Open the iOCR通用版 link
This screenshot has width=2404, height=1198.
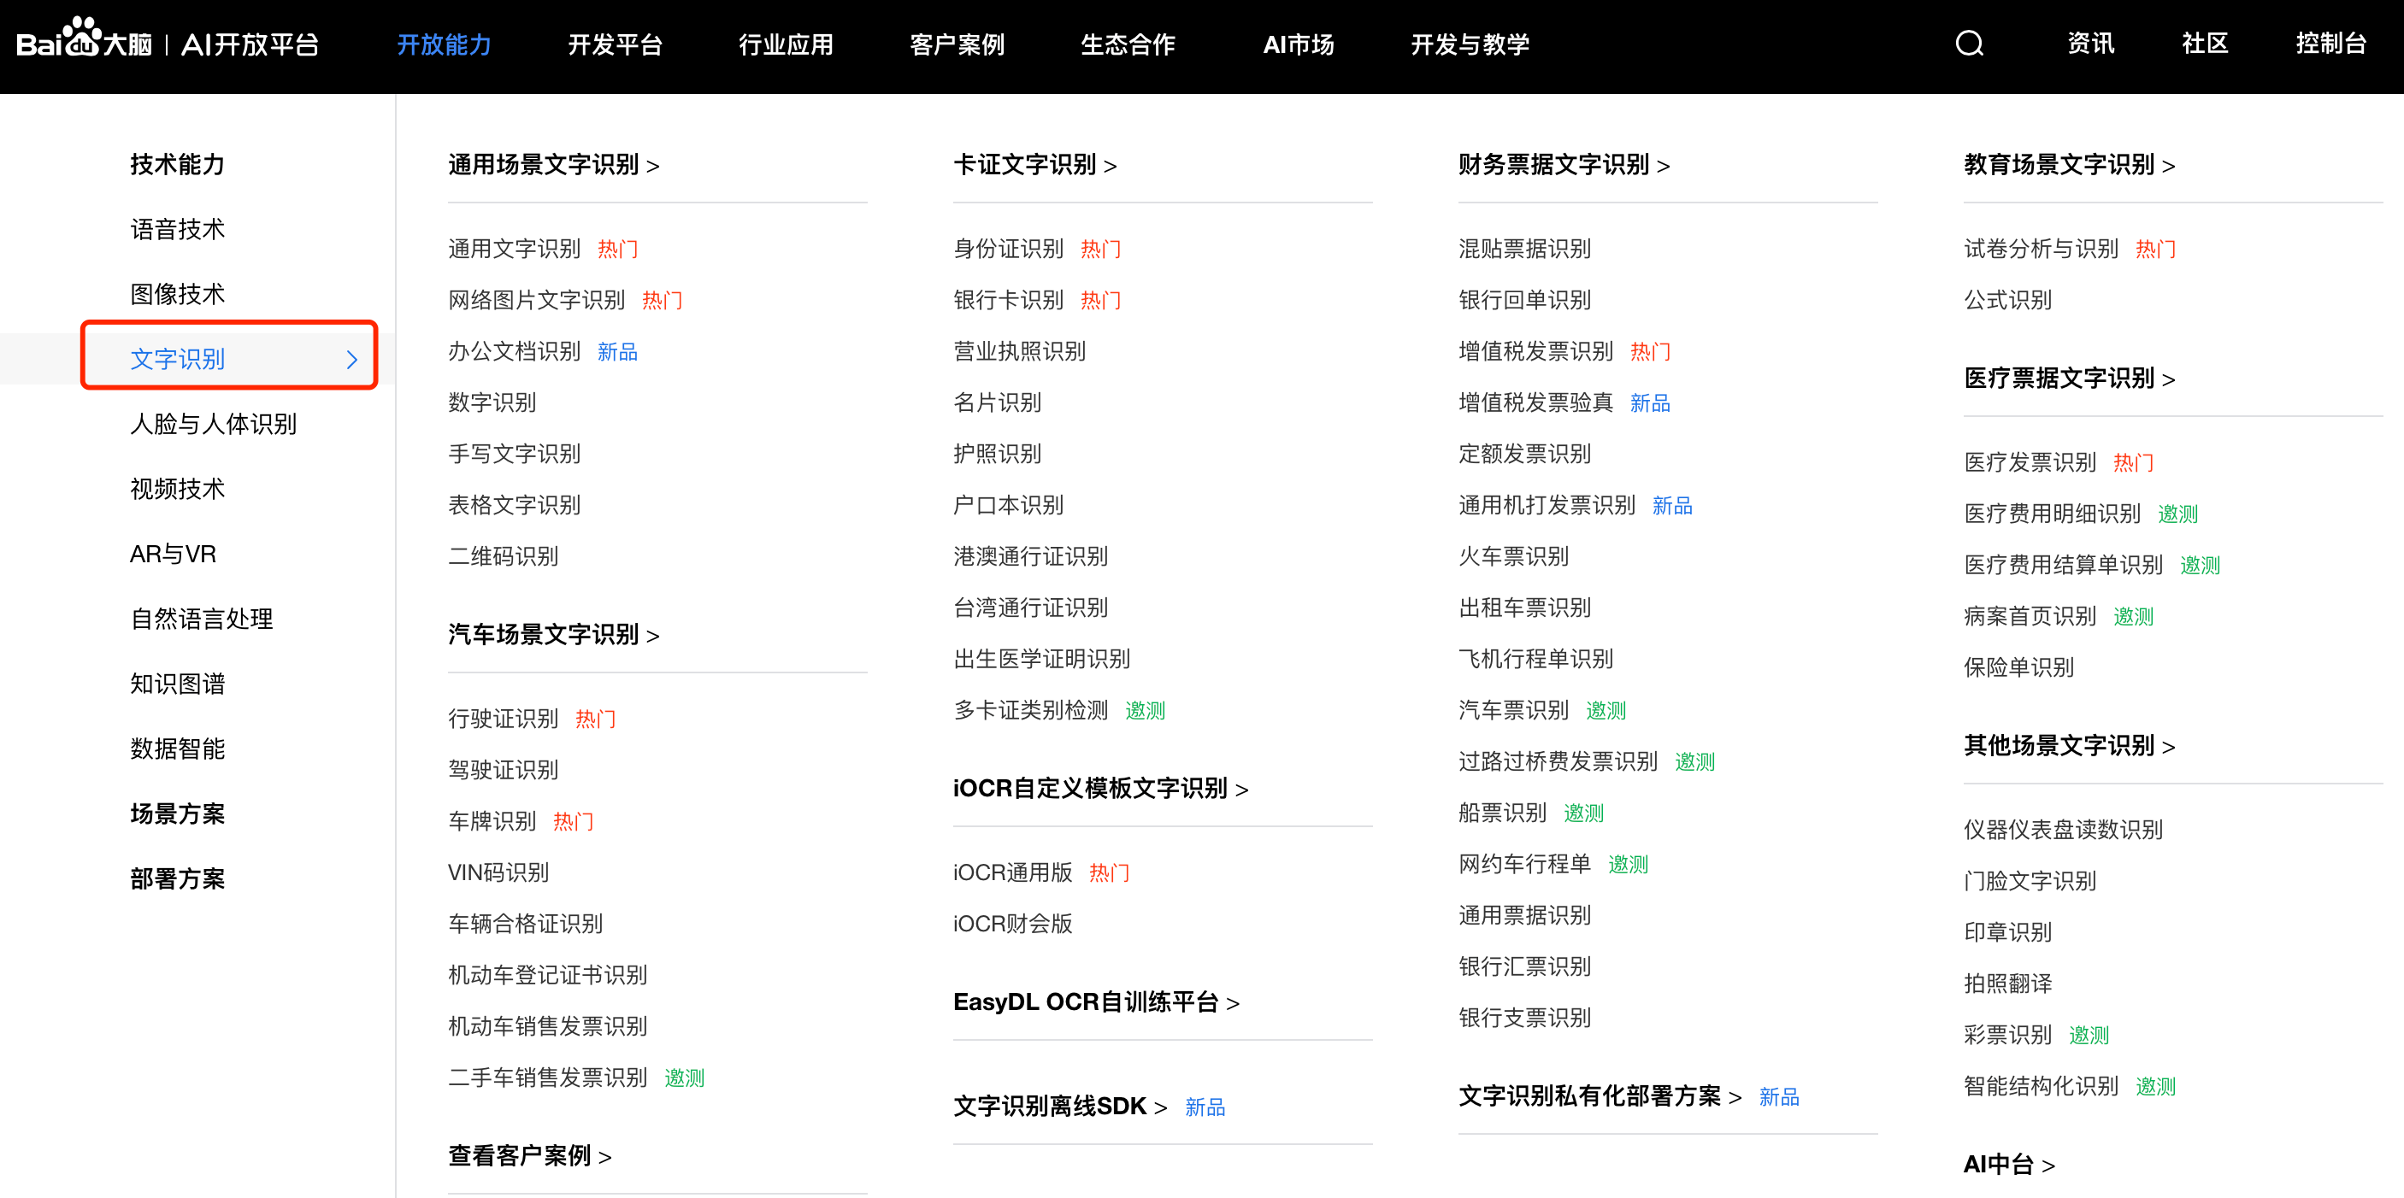(1011, 872)
